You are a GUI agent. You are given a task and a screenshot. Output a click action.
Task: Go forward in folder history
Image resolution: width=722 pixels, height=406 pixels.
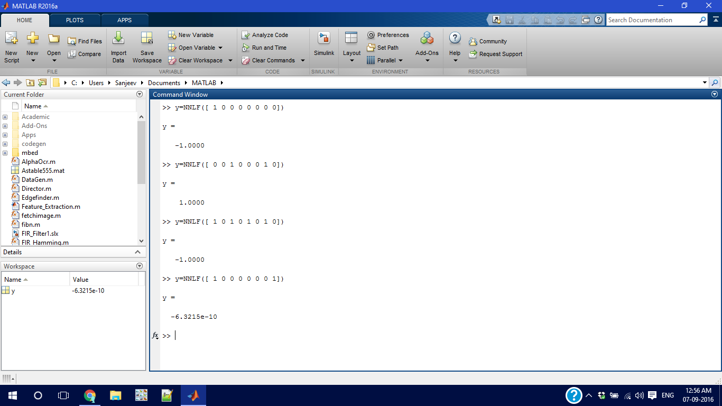coord(18,83)
